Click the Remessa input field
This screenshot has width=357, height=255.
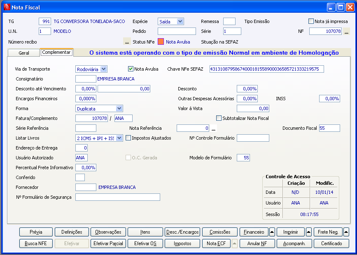pos(229,21)
